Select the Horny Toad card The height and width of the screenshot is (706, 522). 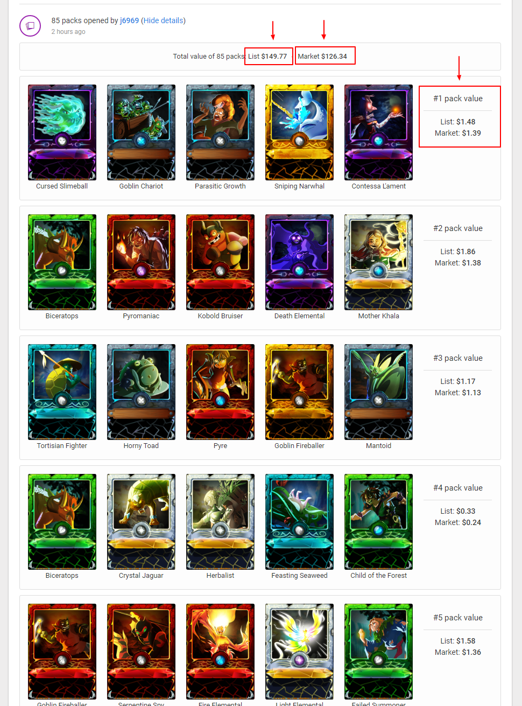[141, 392]
